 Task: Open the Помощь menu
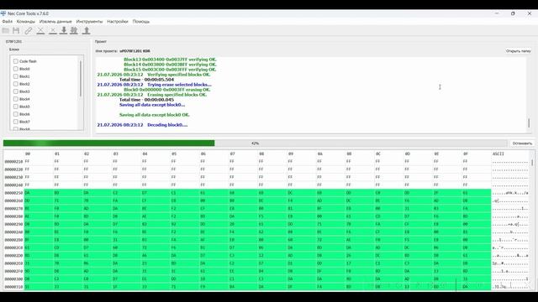141,22
